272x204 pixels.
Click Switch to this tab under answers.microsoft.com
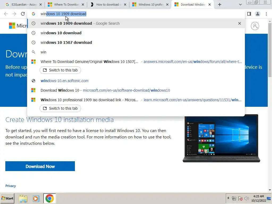[x=60, y=70]
